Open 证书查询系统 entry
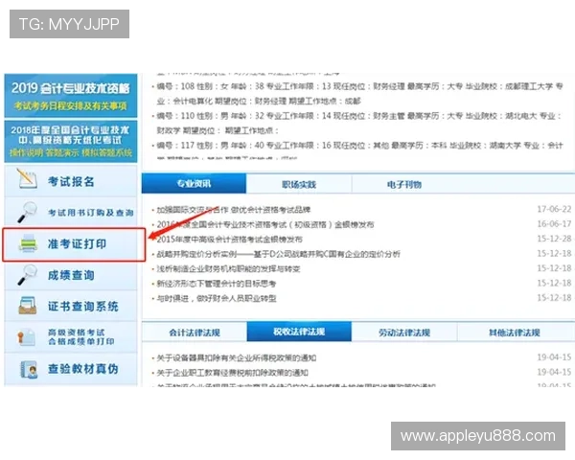The height and width of the screenshot is (460, 575). (71, 307)
